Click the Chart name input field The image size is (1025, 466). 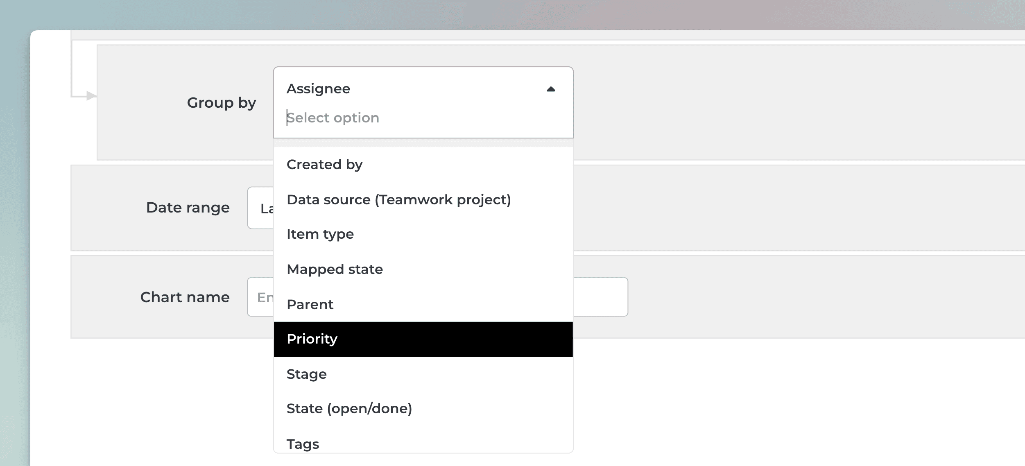261,297
